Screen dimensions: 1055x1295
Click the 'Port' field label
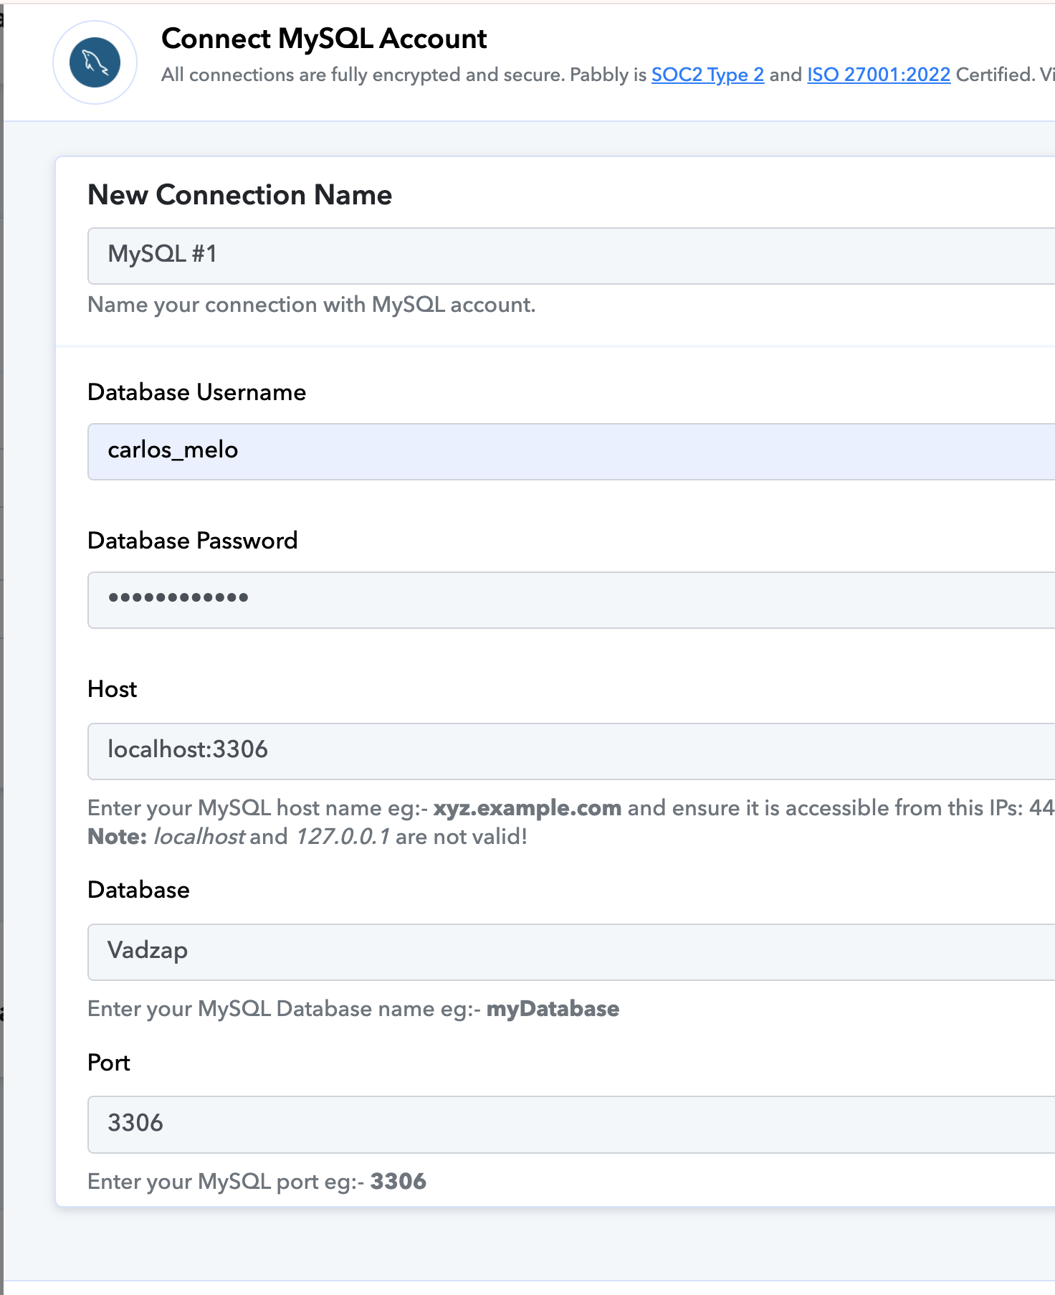(109, 1063)
